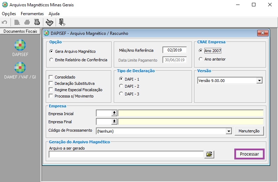Click the Processar button
Image resolution: width=278 pixels, height=182 pixels.
pos(249,154)
